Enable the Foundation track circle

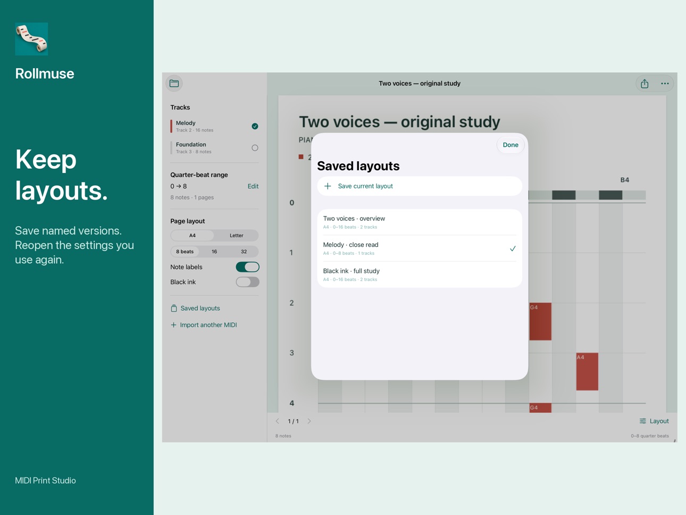pyautogui.click(x=255, y=148)
